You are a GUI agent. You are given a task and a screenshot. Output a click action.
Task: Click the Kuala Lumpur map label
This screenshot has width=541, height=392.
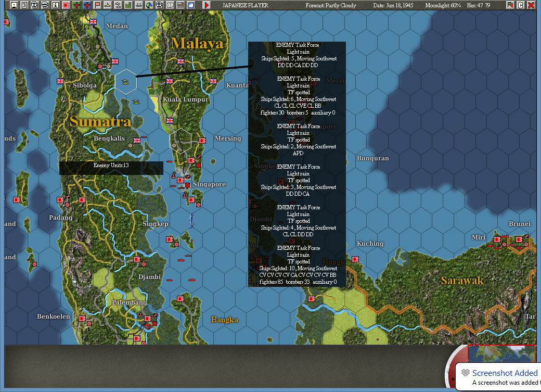pyautogui.click(x=186, y=99)
